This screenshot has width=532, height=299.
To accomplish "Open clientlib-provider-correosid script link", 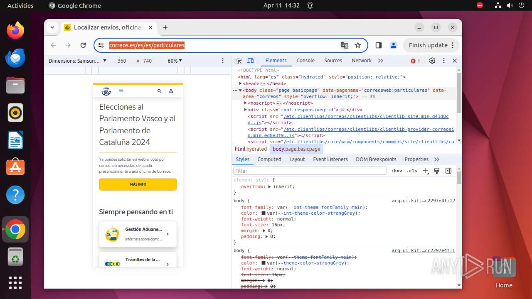I will [x=351, y=132].
